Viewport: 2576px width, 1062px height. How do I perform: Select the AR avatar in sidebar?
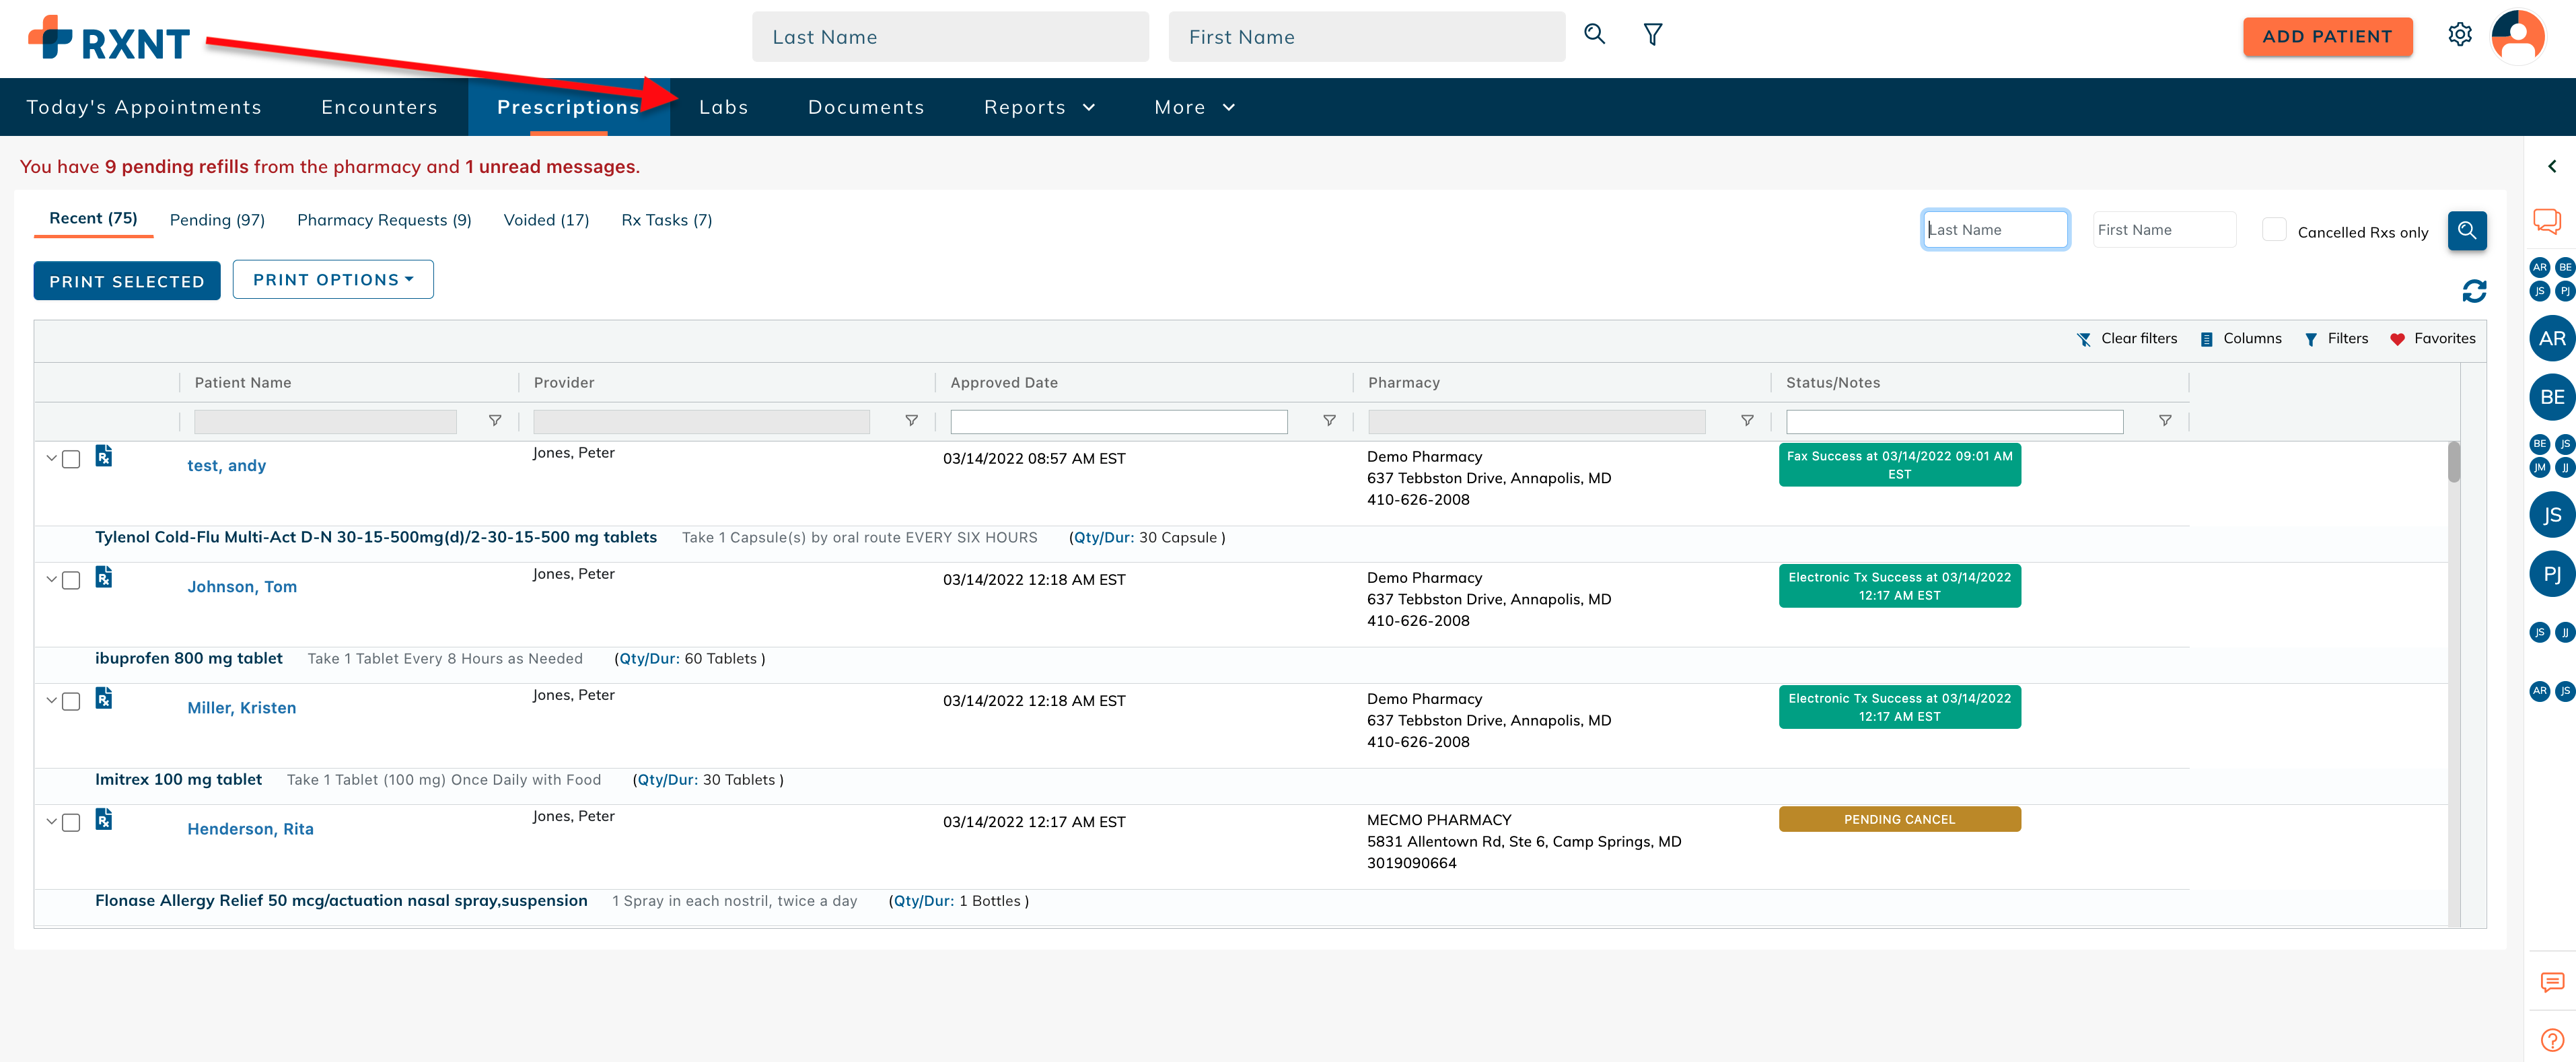pyautogui.click(x=2551, y=339)
